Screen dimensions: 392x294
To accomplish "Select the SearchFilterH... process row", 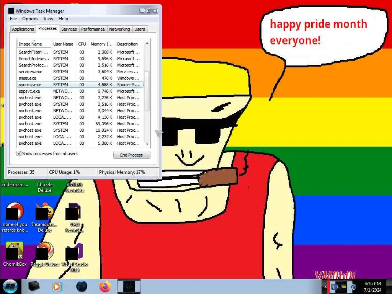I will pos(80,52).
